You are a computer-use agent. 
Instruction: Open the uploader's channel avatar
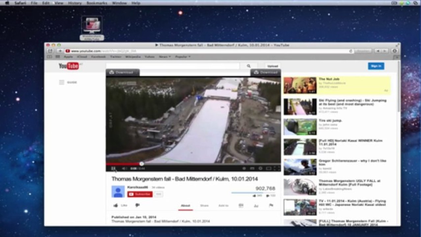click(x=118, y=192)
